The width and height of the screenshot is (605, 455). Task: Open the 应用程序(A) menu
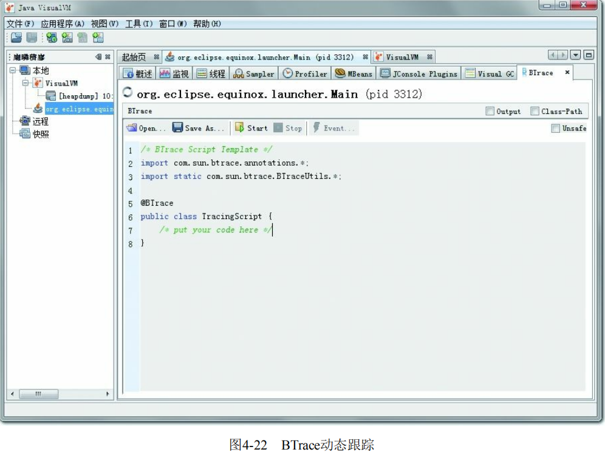click(x=63, y=24)
